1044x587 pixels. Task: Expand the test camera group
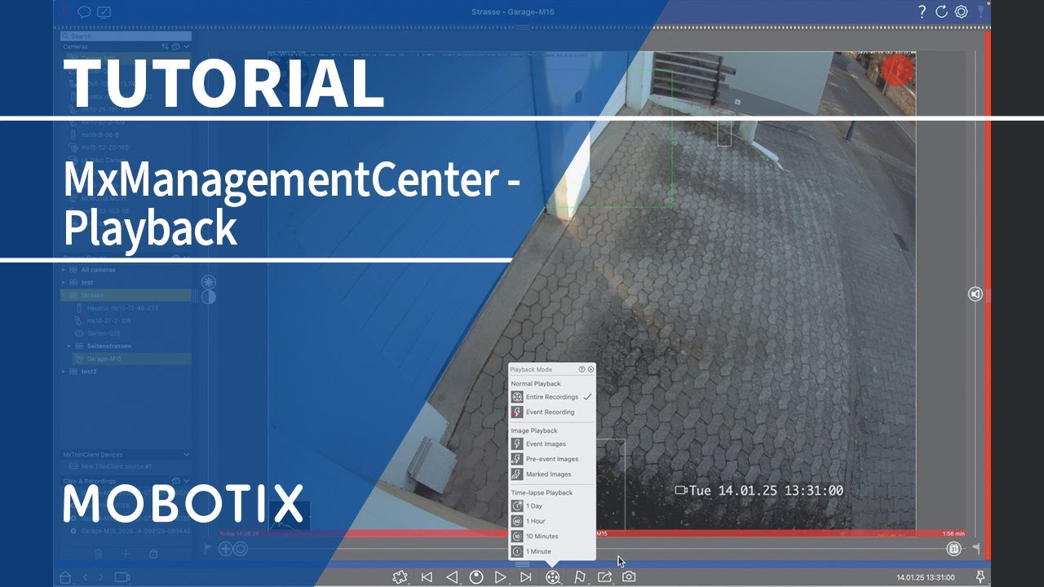coord(64,282)
